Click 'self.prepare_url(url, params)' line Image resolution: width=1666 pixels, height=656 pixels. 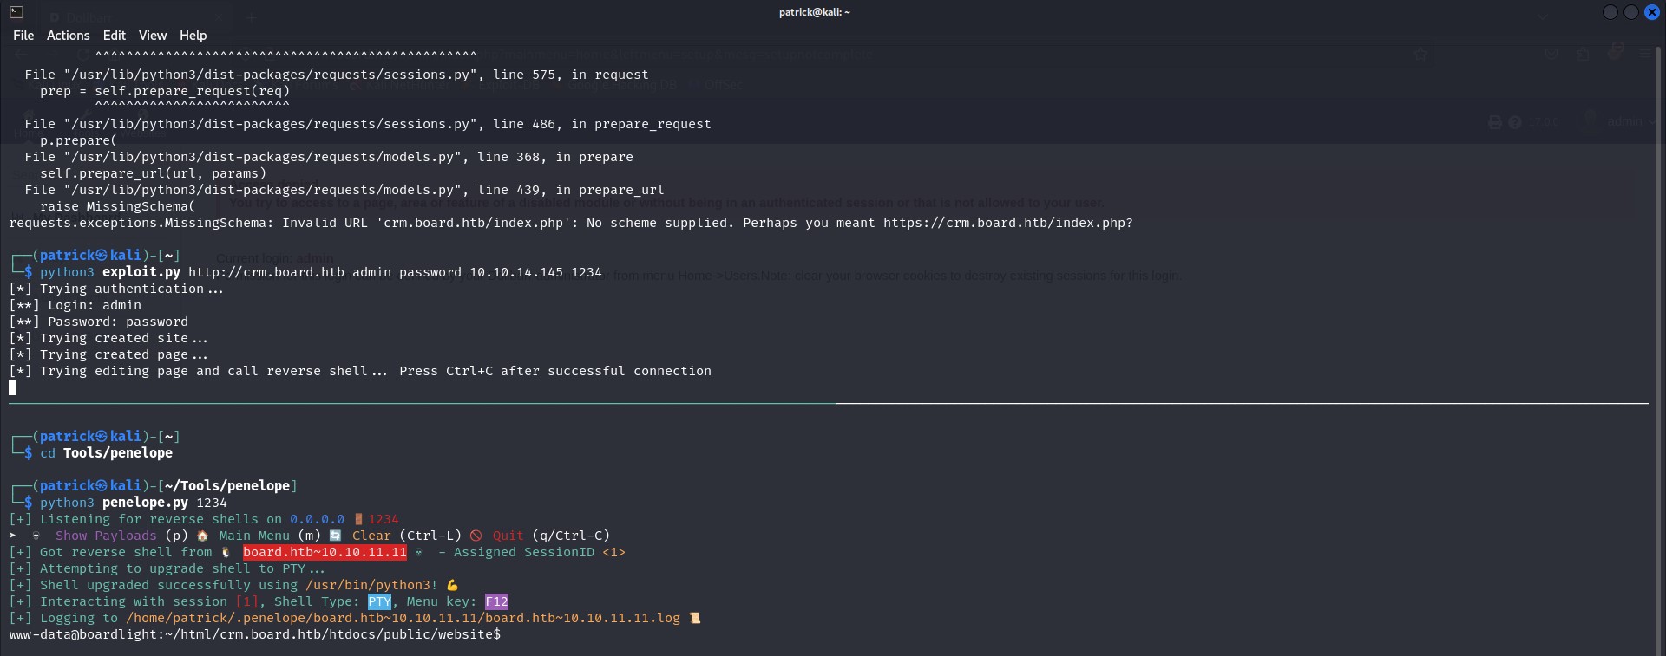coord(153,173)
